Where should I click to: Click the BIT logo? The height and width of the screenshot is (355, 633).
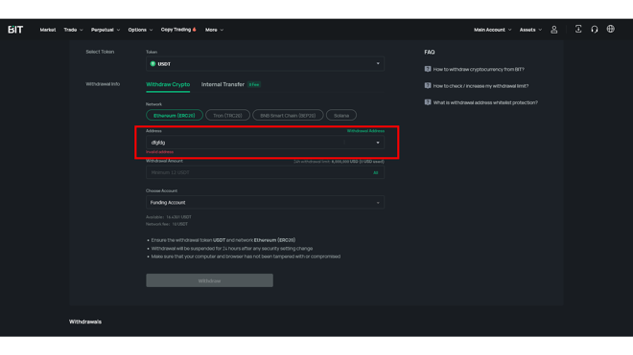(x=15, y=30)
